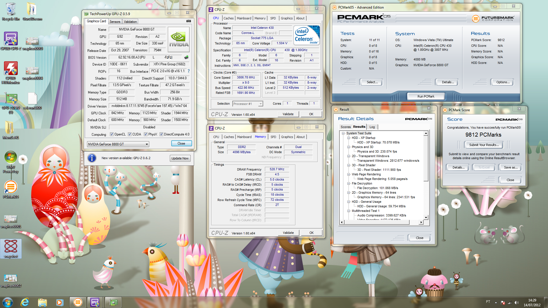Image resolution: width=548 pixels, height=308 pixels.
Task: Collapse the HDD - XP Startup node
Action: click(x=348, y=138)
